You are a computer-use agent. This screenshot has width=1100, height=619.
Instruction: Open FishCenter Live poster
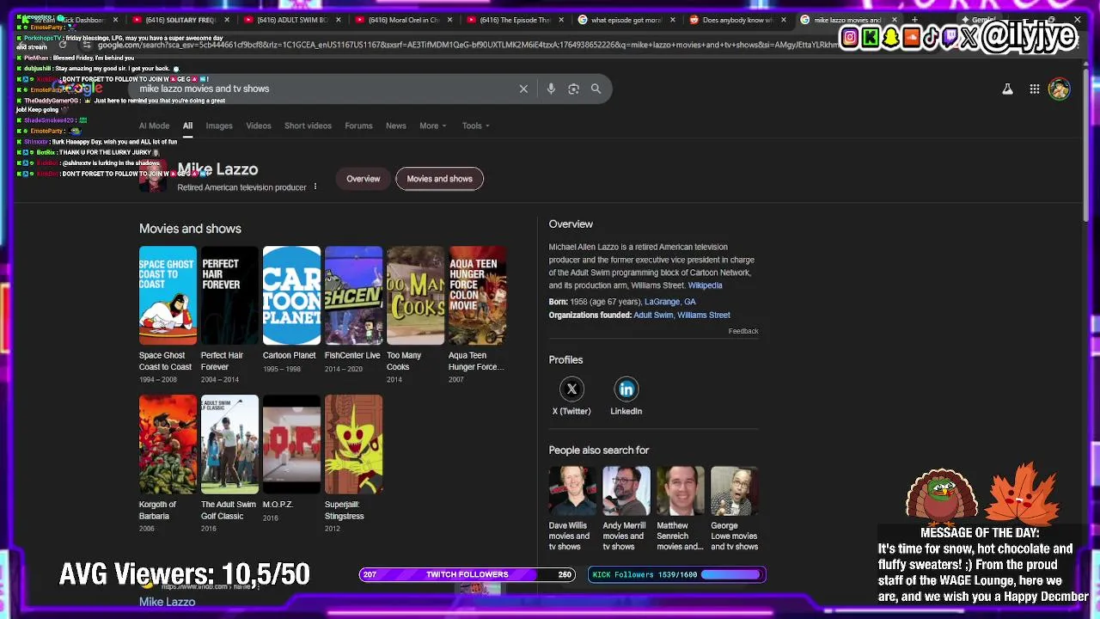(353, 296)
